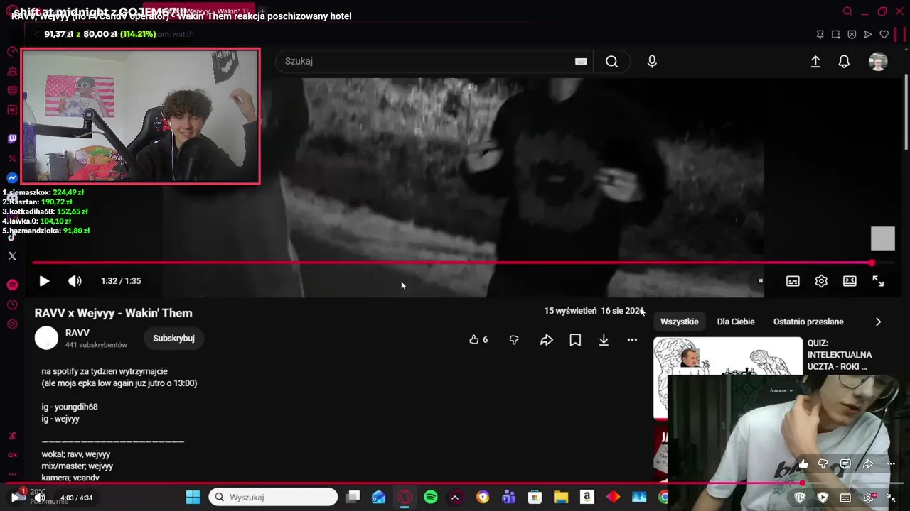Open settings gear on the outer recording player
Screen dimensions: 910x511
[868, 498]
